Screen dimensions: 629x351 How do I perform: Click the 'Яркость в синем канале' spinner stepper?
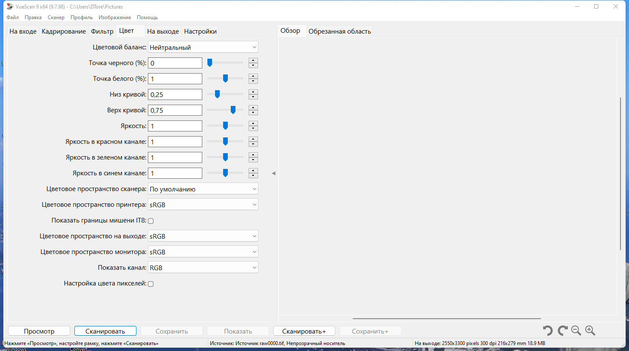[253, 173]
